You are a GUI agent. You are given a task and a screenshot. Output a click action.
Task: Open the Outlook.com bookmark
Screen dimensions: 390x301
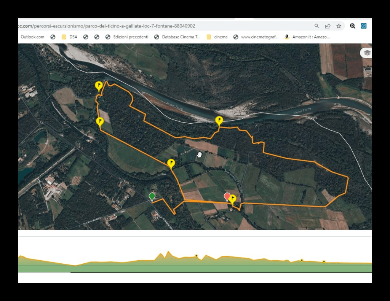click(32, 37)
